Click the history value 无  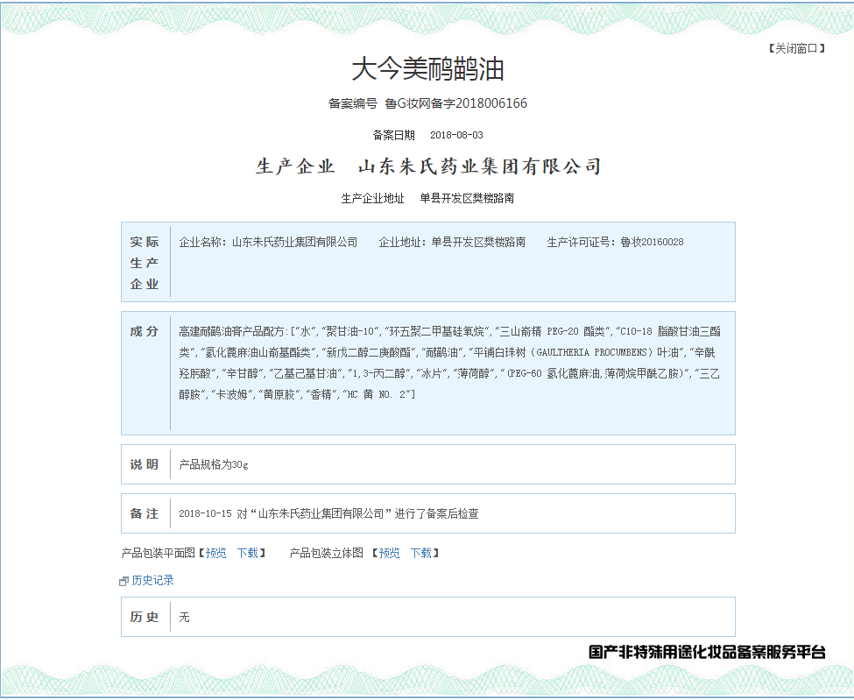tap(184, 617)
